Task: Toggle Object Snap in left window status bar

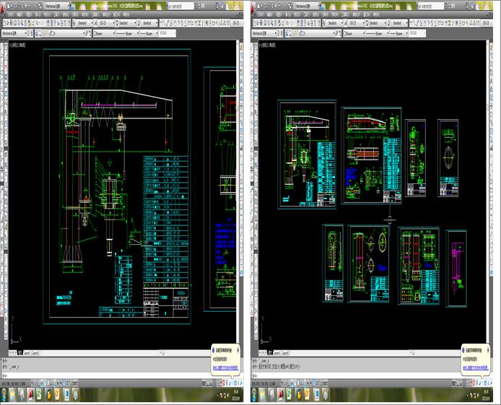Action: (x=48, y=383)
